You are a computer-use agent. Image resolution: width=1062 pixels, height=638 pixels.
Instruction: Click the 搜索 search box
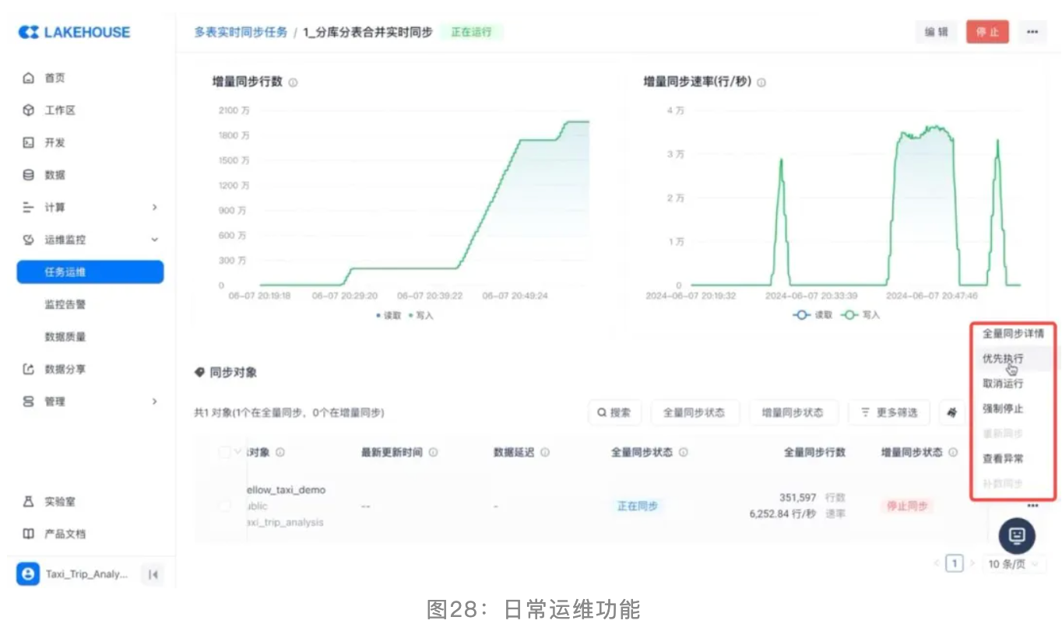(x=614, y=412)
